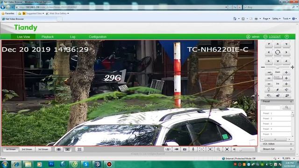The height and width of the screenshot is (168, 299).
Task: Click the preset list vertical scrollbar
Action: [292, 124]
